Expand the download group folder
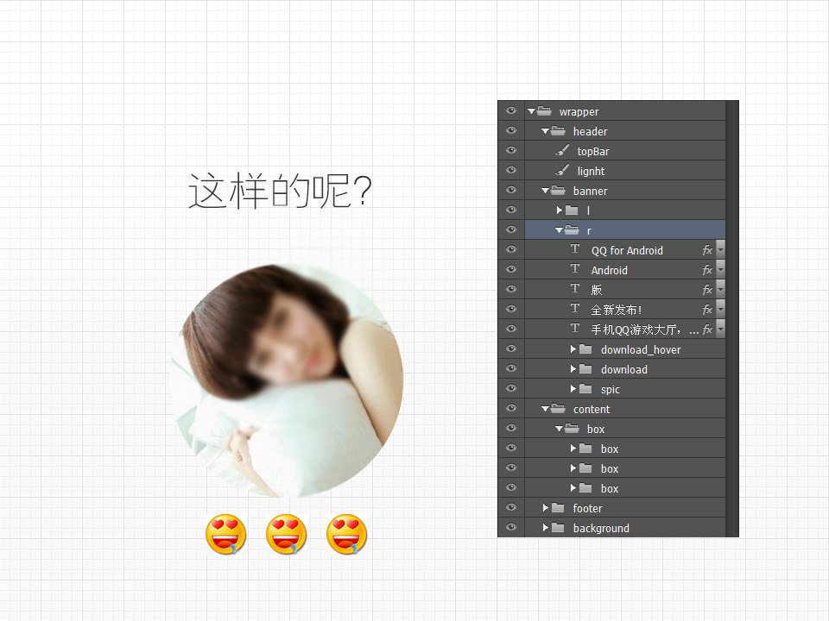 coord(573,369)
